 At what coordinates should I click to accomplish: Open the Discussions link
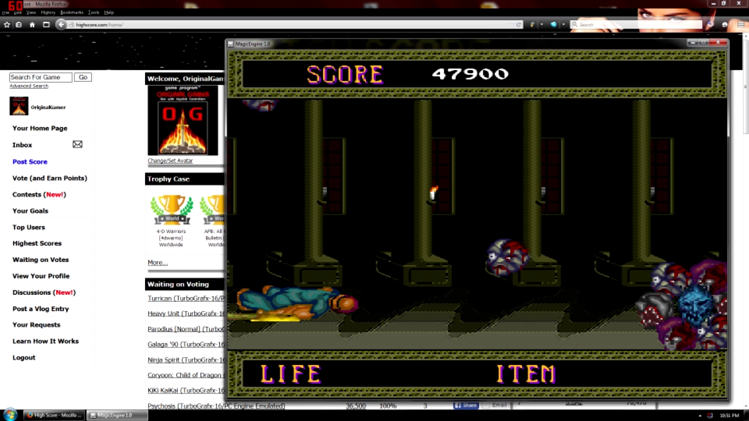click(44, 292)
